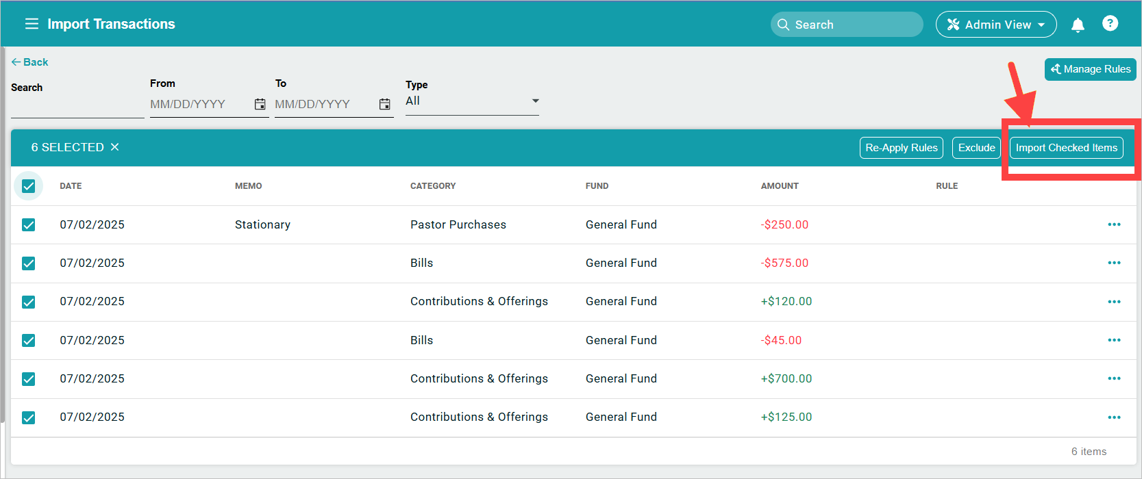Clear selection with the X icon
The width and height of the screenshot is (1142, 479).
115,147
